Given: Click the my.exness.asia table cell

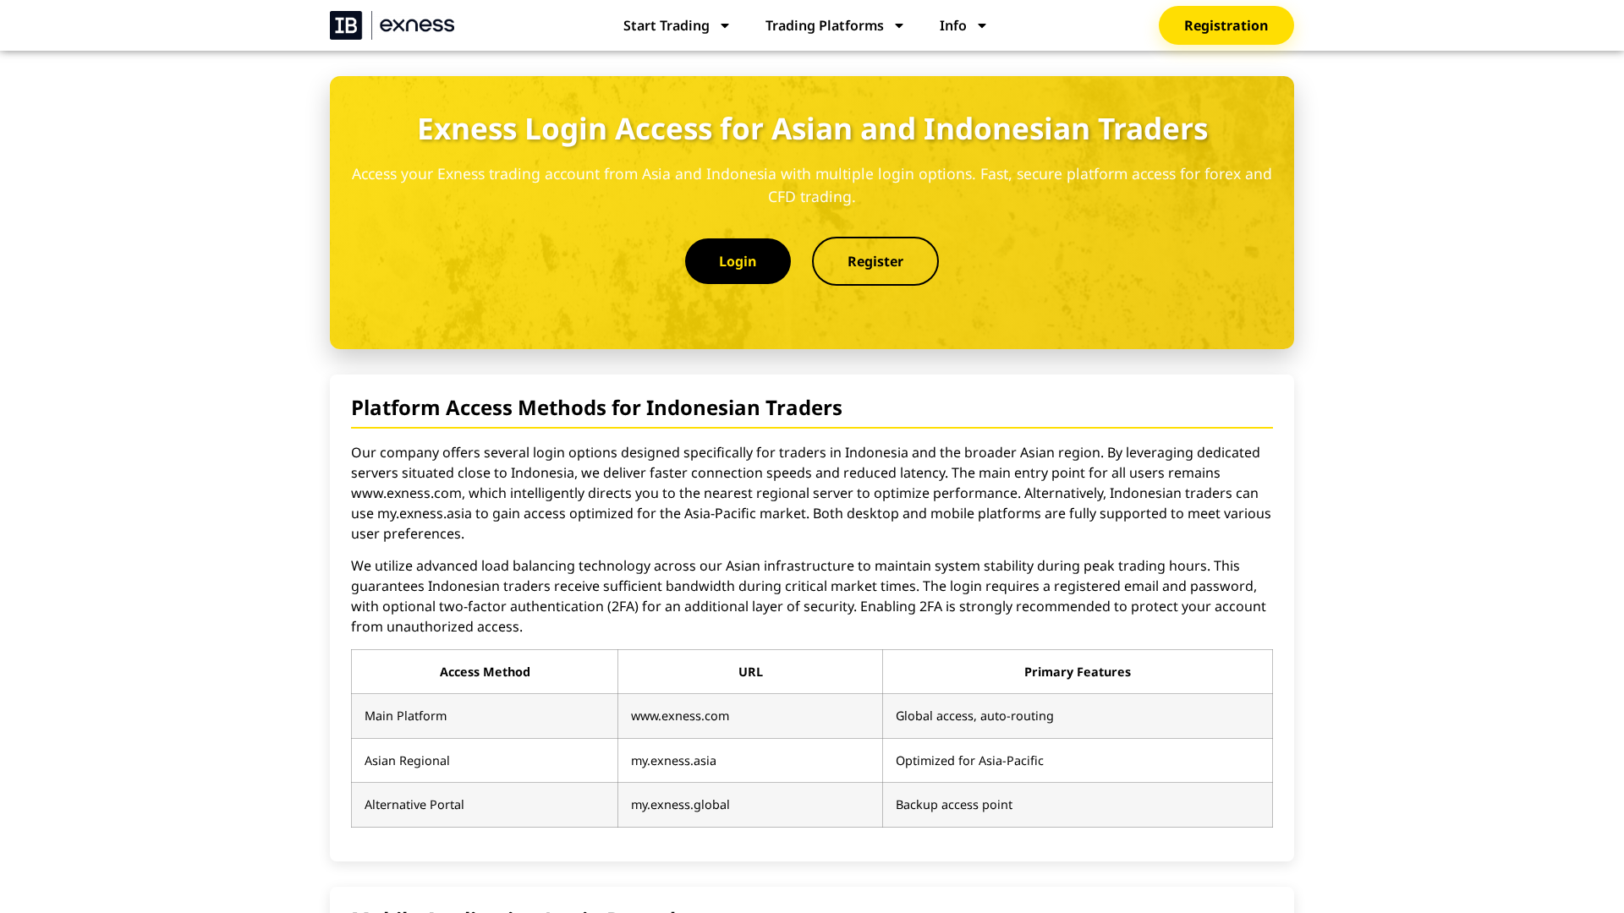Looking at the screenshot, I should pos(750,761).
